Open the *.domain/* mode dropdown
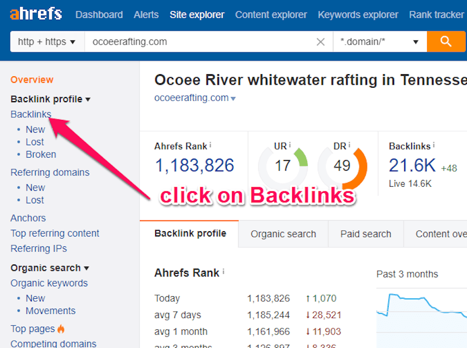Viewport: 467px width, 348px height. coord(416,41)
